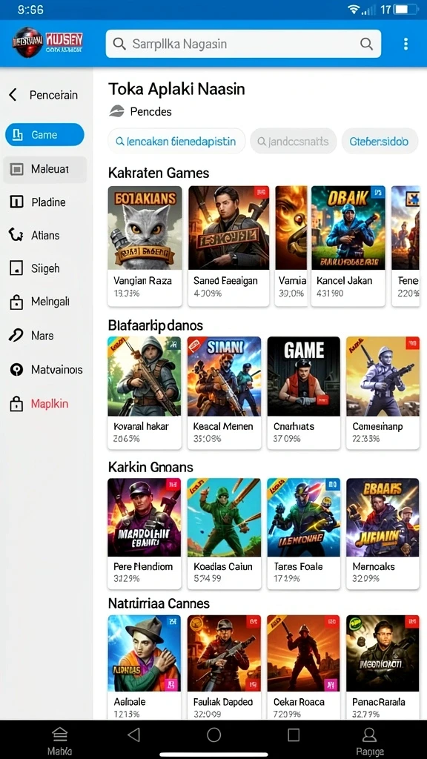This screenshot has height=759, width=427.
Task: Open Saned Faeaigan game card
Action: click(228, 246)
